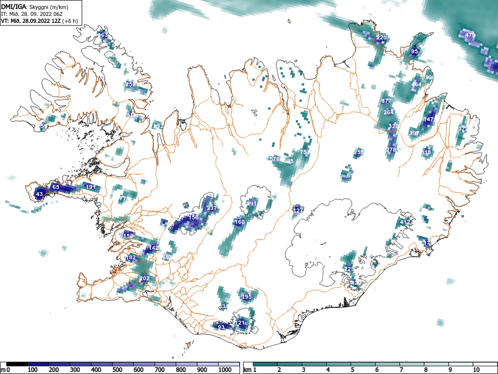Click the teal 4–5 km legend swatch

coord(339,364)
